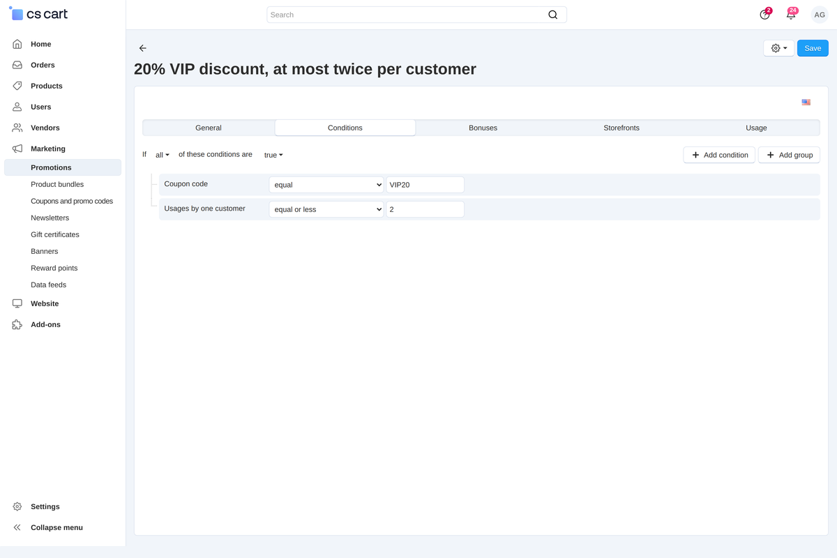
Task: Open the 'all' conditions dropdown
Action: pos(163,155)
